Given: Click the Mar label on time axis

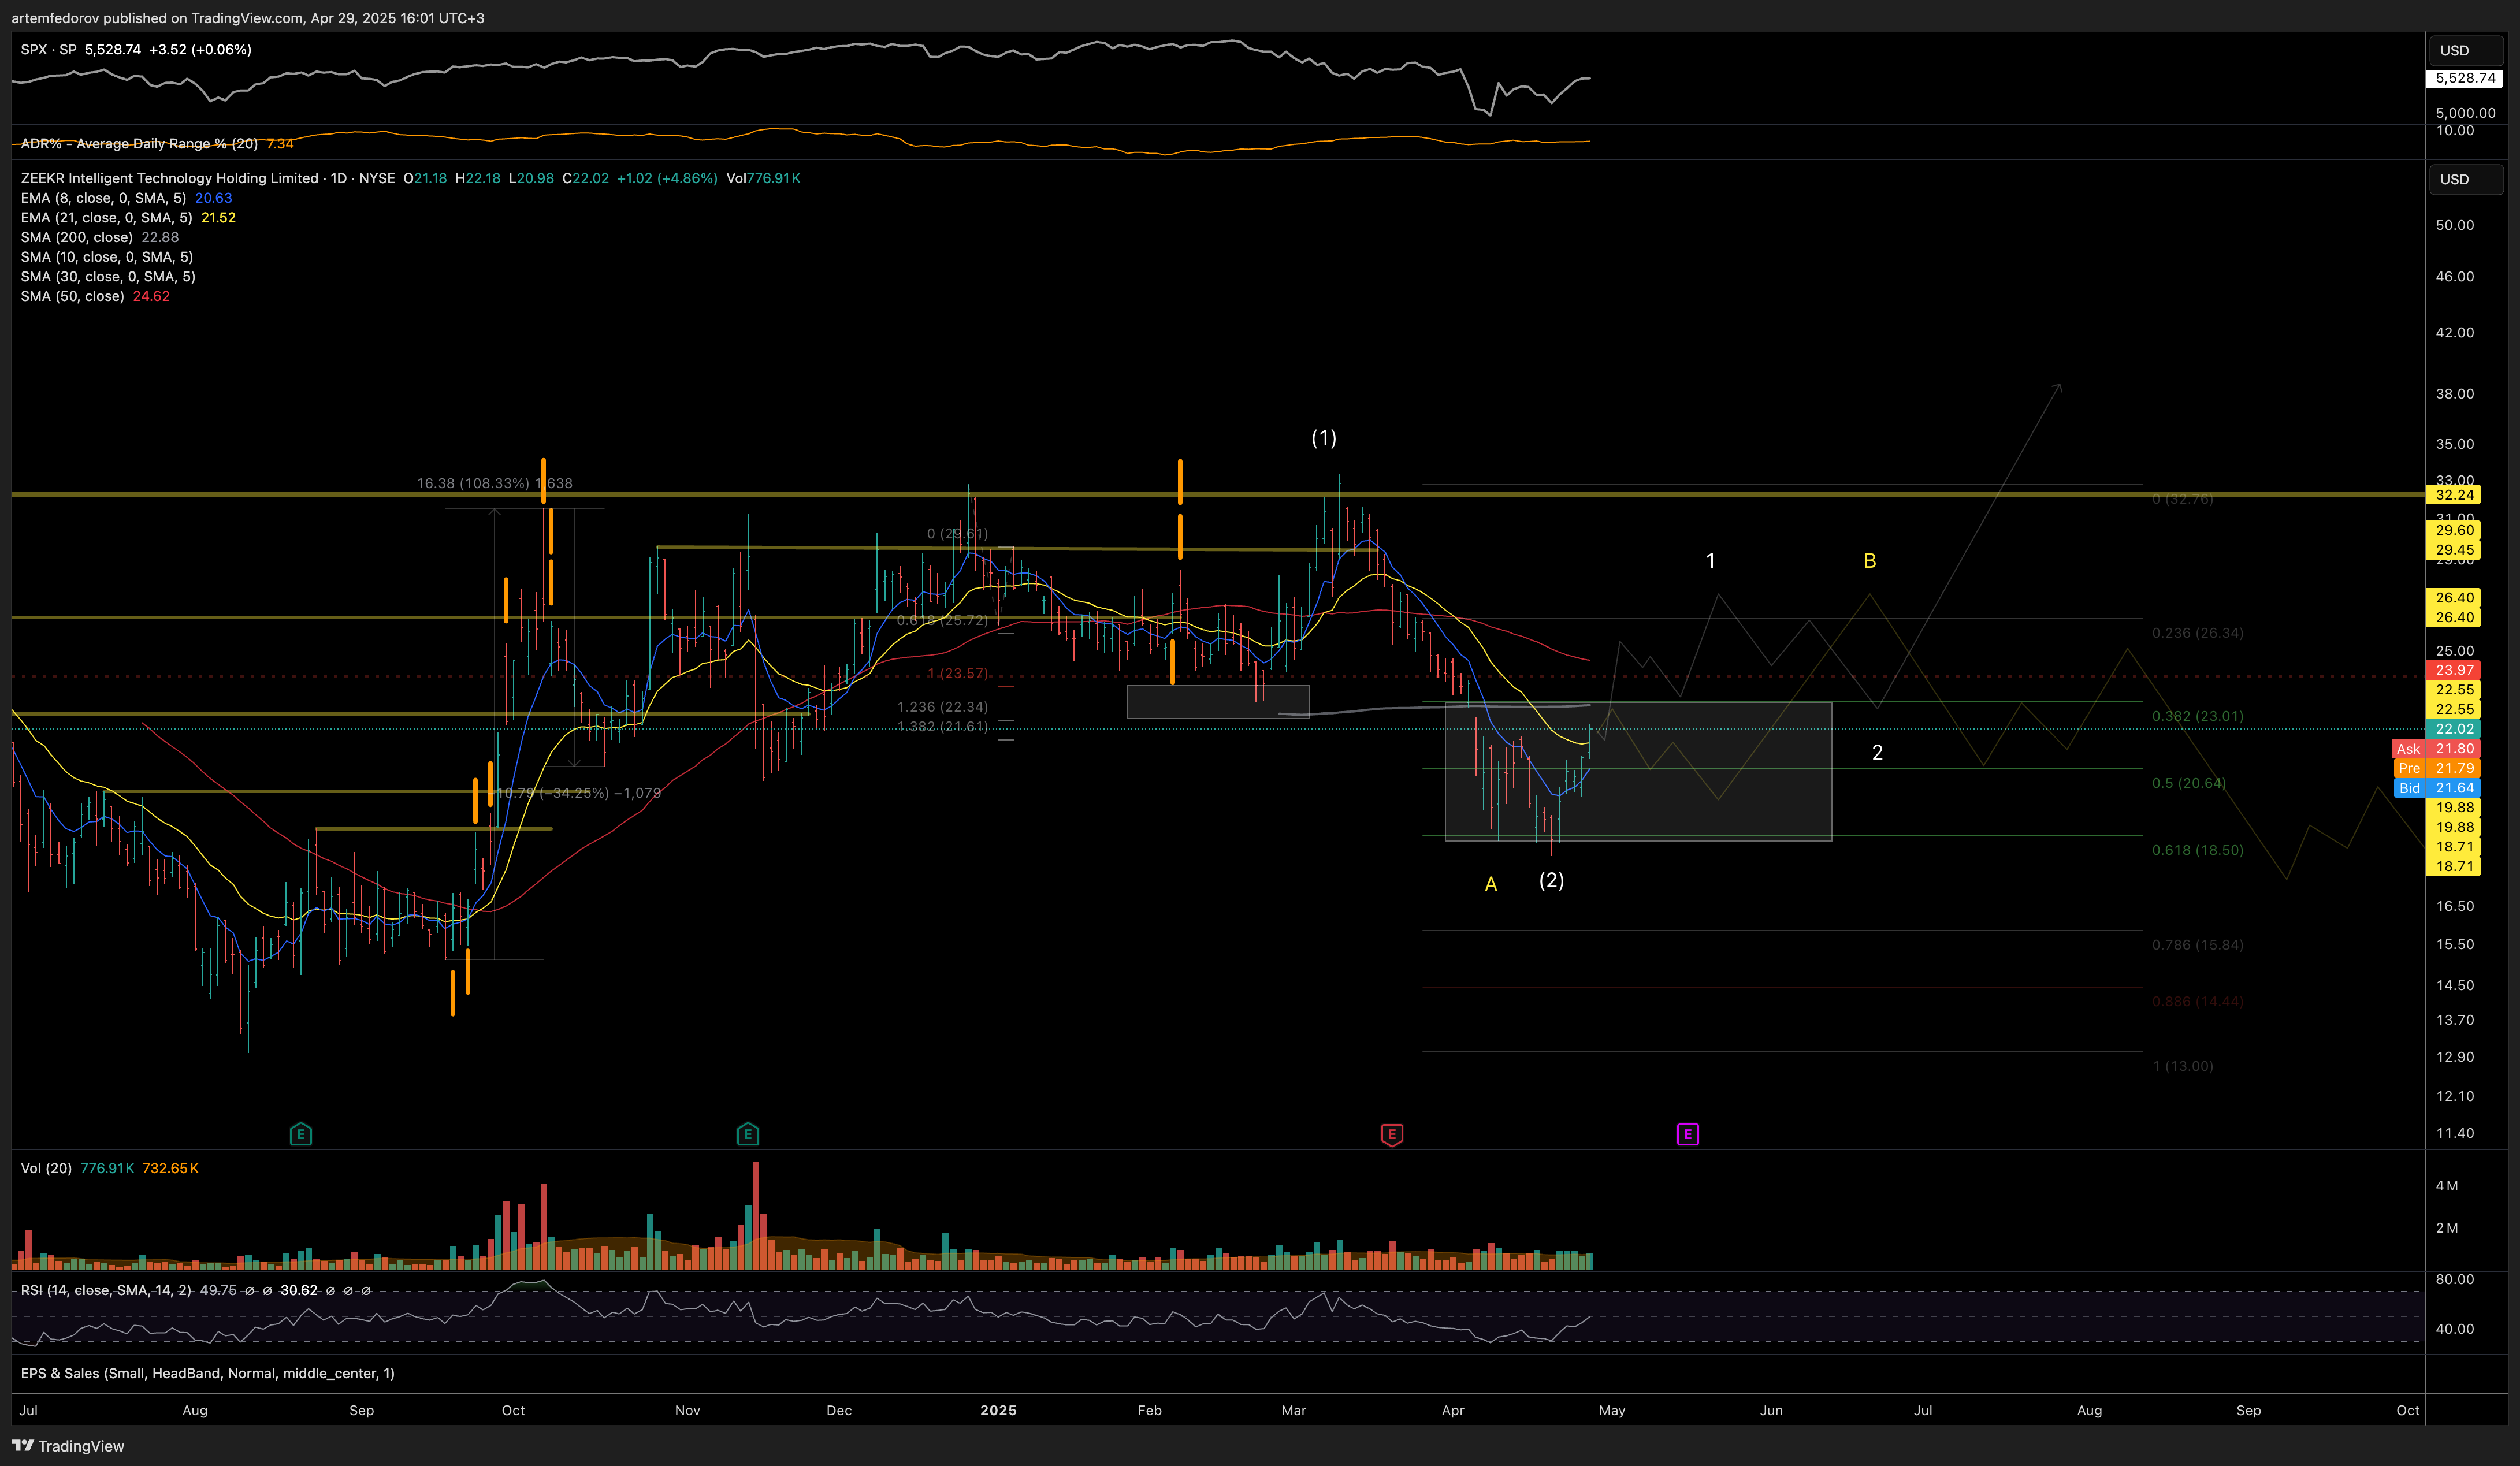Looking at the screenshot, I should 1293,1410.
